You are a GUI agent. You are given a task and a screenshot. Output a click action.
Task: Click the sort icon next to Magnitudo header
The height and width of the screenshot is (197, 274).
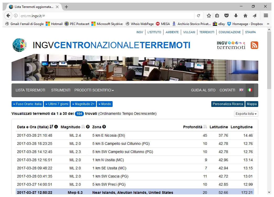tap(83, 127)
